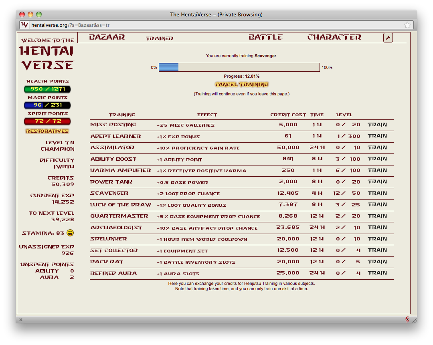
Task: Open the Bazaar menu
Action: (107, 37)
